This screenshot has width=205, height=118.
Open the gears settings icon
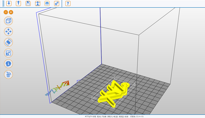coord(57,4)
